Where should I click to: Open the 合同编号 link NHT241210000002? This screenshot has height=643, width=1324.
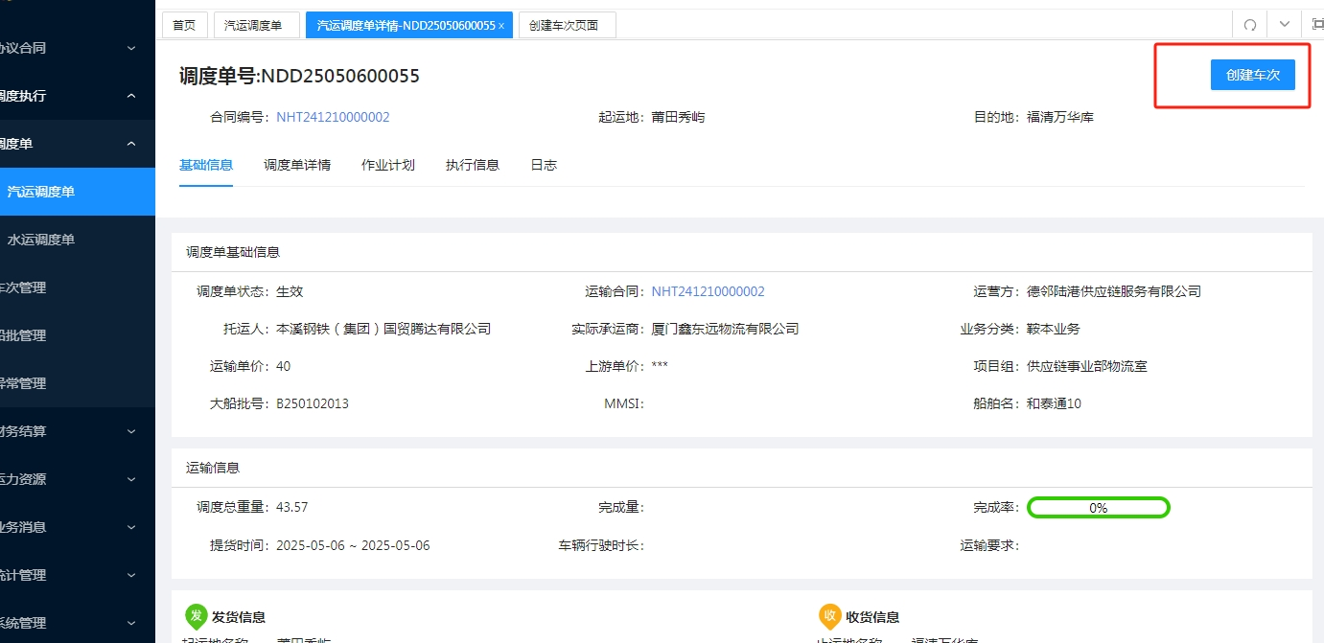tap(333, 118)
